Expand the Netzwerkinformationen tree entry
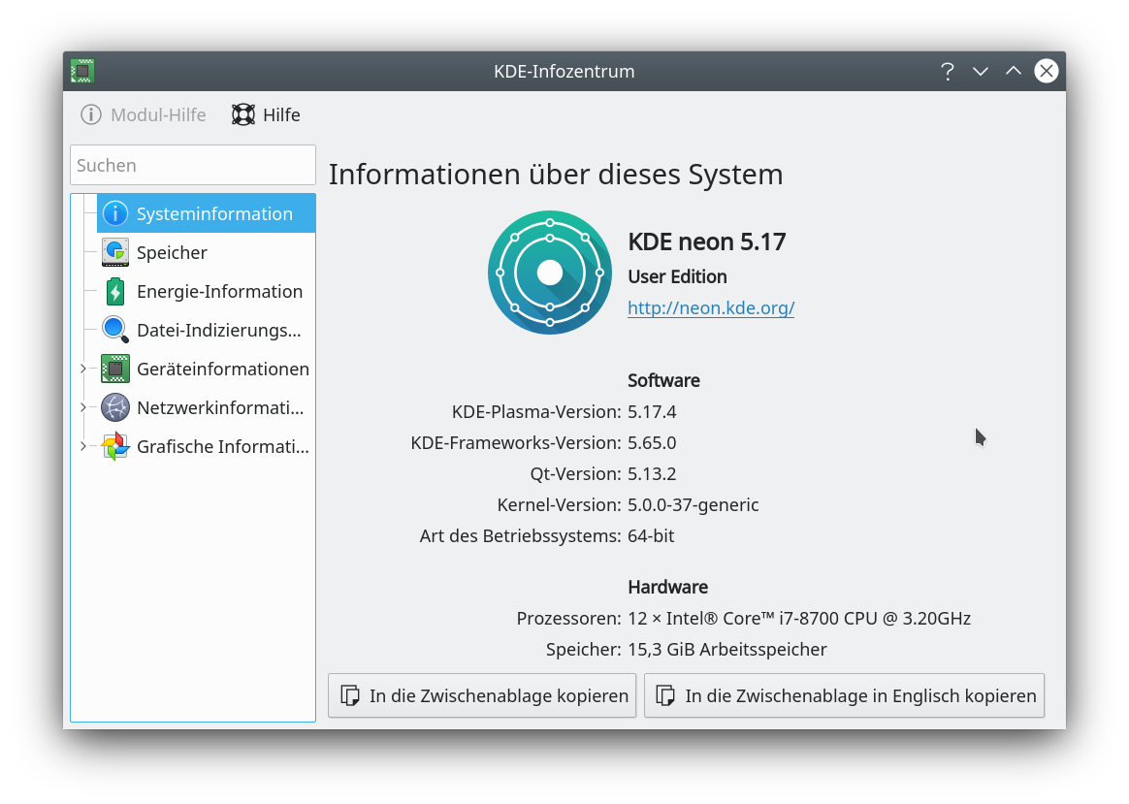This screenshot has height=804, width=1129. point(84,406)
